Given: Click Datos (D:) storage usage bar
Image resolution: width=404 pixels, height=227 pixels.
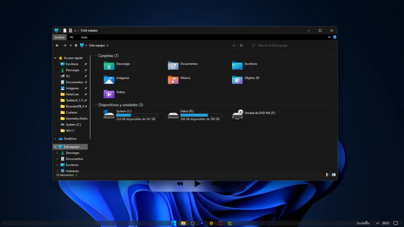Looking at the screenshot, I should [x=201, y=115].
